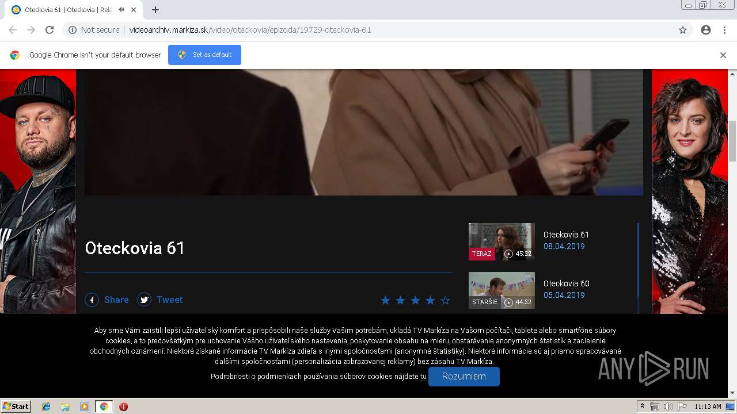
Task: Bookmark this page with the star icon
Action: 683,30
